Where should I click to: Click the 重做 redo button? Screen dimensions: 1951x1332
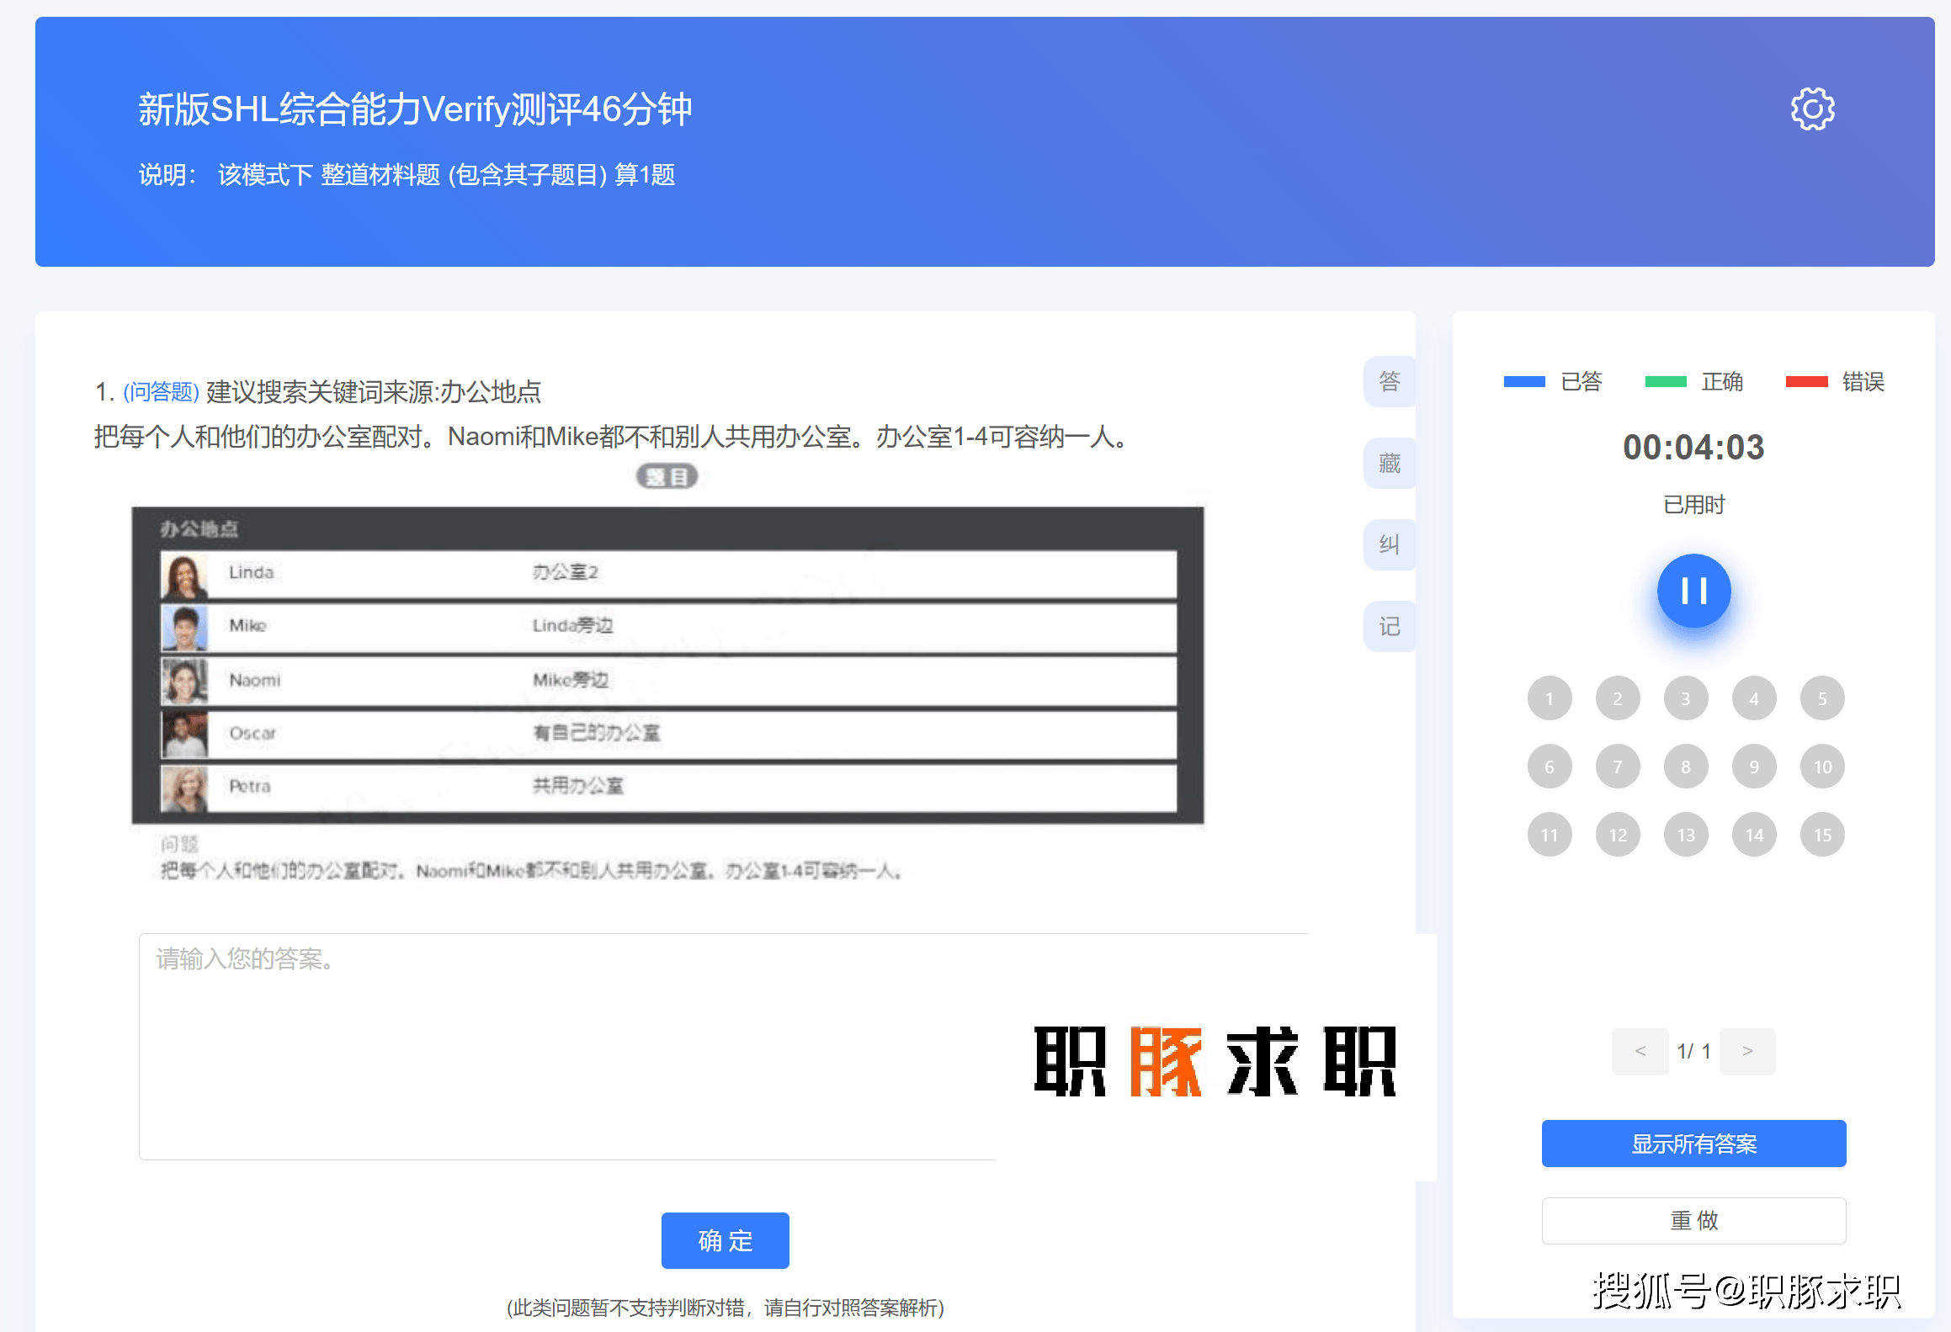pyautogui.click(x=1693, y=1220)
